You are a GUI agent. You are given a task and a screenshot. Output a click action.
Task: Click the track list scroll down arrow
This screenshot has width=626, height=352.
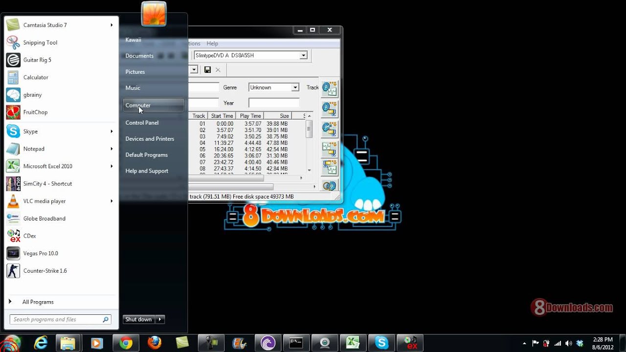[x=309, y=170]
